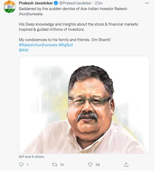Screen dimensions: 158x171
Task: Like the tweet with the heart icon
Action: [x=90, y=164]
